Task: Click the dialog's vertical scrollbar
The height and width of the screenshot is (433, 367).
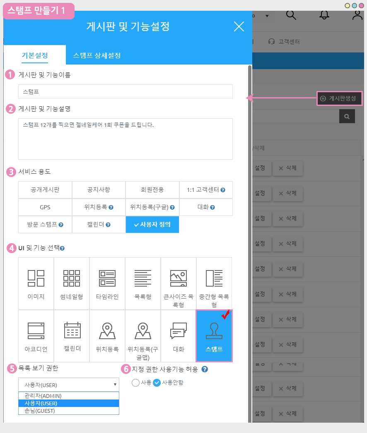Action: 249,207
